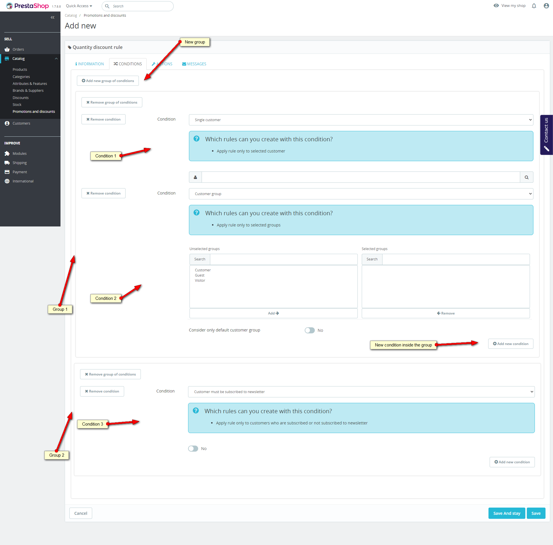Open the Single customer condition dropdown
553x545 pixels.
click(x=361, y=120)
